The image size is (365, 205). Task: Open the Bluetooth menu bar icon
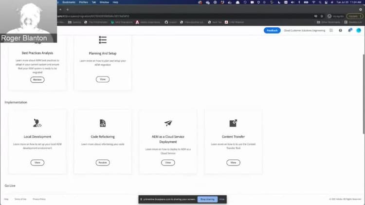point(299,2)
